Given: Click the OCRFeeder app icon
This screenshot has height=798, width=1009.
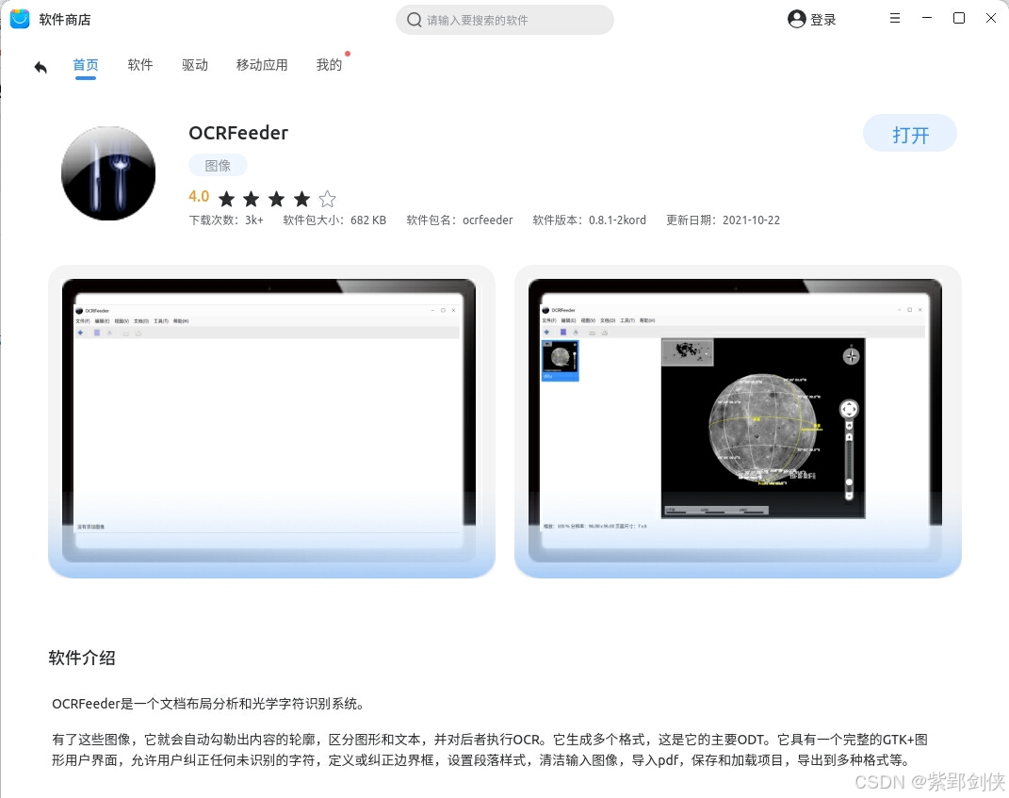Looking at the screenshot, I should click(108, 173).
